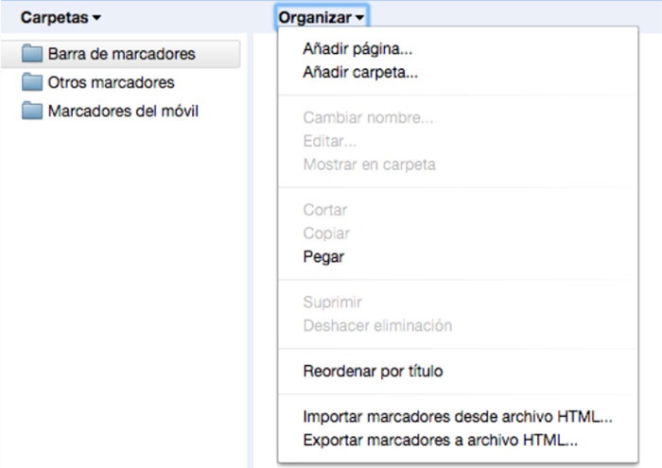The width and height of the screenshot is (662, 468).
Task: Select Copiar from the menu
Action: [326, 233]
